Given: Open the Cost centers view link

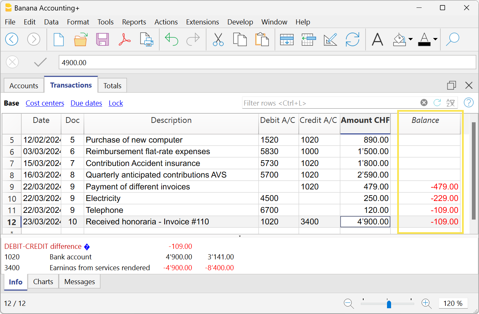Looking at the screenshot, I should coord(45,103).
